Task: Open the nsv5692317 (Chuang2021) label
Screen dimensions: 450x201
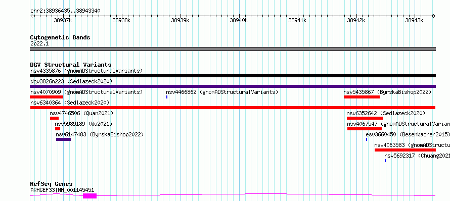Action: coord(417,156)
